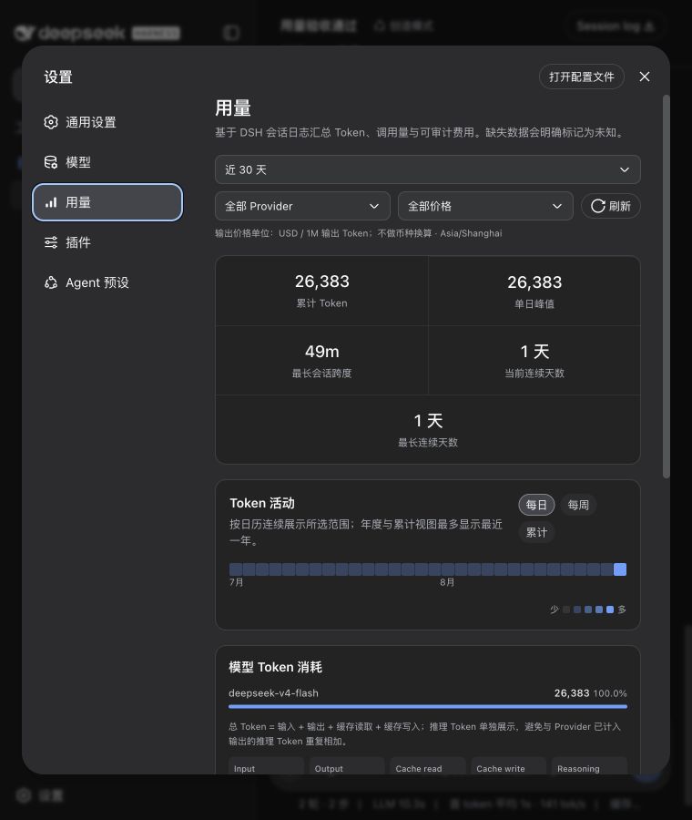Close the settings dialog with X
The height and width of the screenshot is (820, 692).
(645, 77)
